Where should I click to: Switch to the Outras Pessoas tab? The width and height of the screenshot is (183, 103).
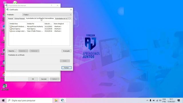[19, 19]
